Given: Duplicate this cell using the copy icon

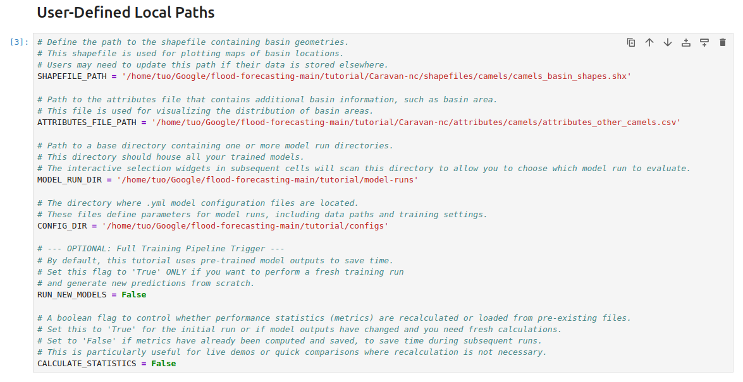Looking at the screenshot, I should click(630, 42).
